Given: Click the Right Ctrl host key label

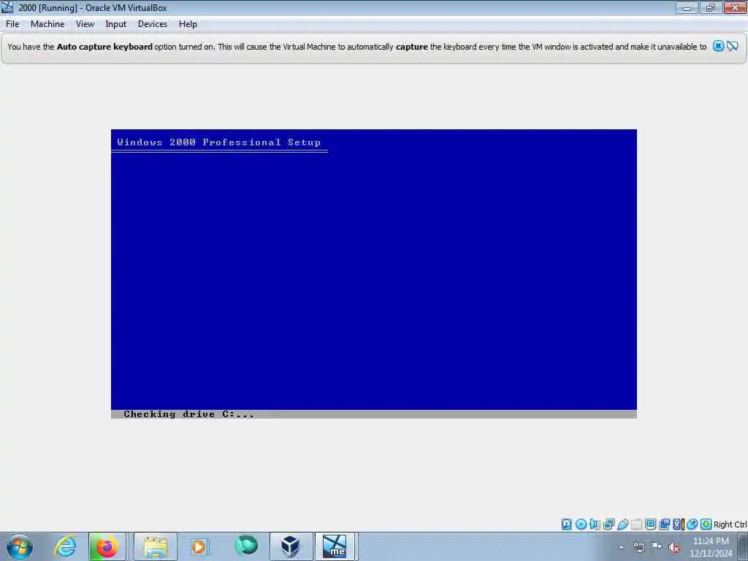Looking at the screenshot, I should click(x=730, y=524).
